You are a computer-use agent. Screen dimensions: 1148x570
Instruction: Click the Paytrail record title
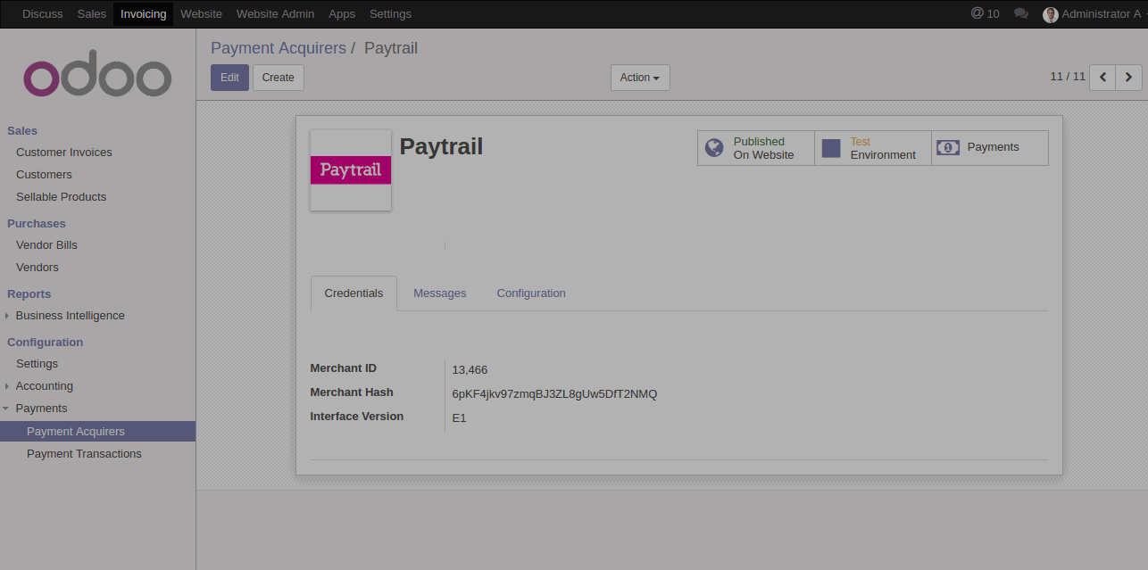pyautogui.click(x=441, y=146)
